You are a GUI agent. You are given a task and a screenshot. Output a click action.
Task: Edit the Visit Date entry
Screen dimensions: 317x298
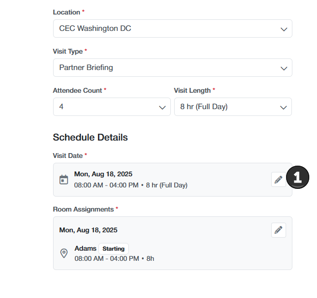pyautogui.click(x=278, y=180)
